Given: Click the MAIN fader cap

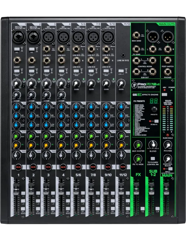Looking at the screenshot, I should click(x=166, y=189).
